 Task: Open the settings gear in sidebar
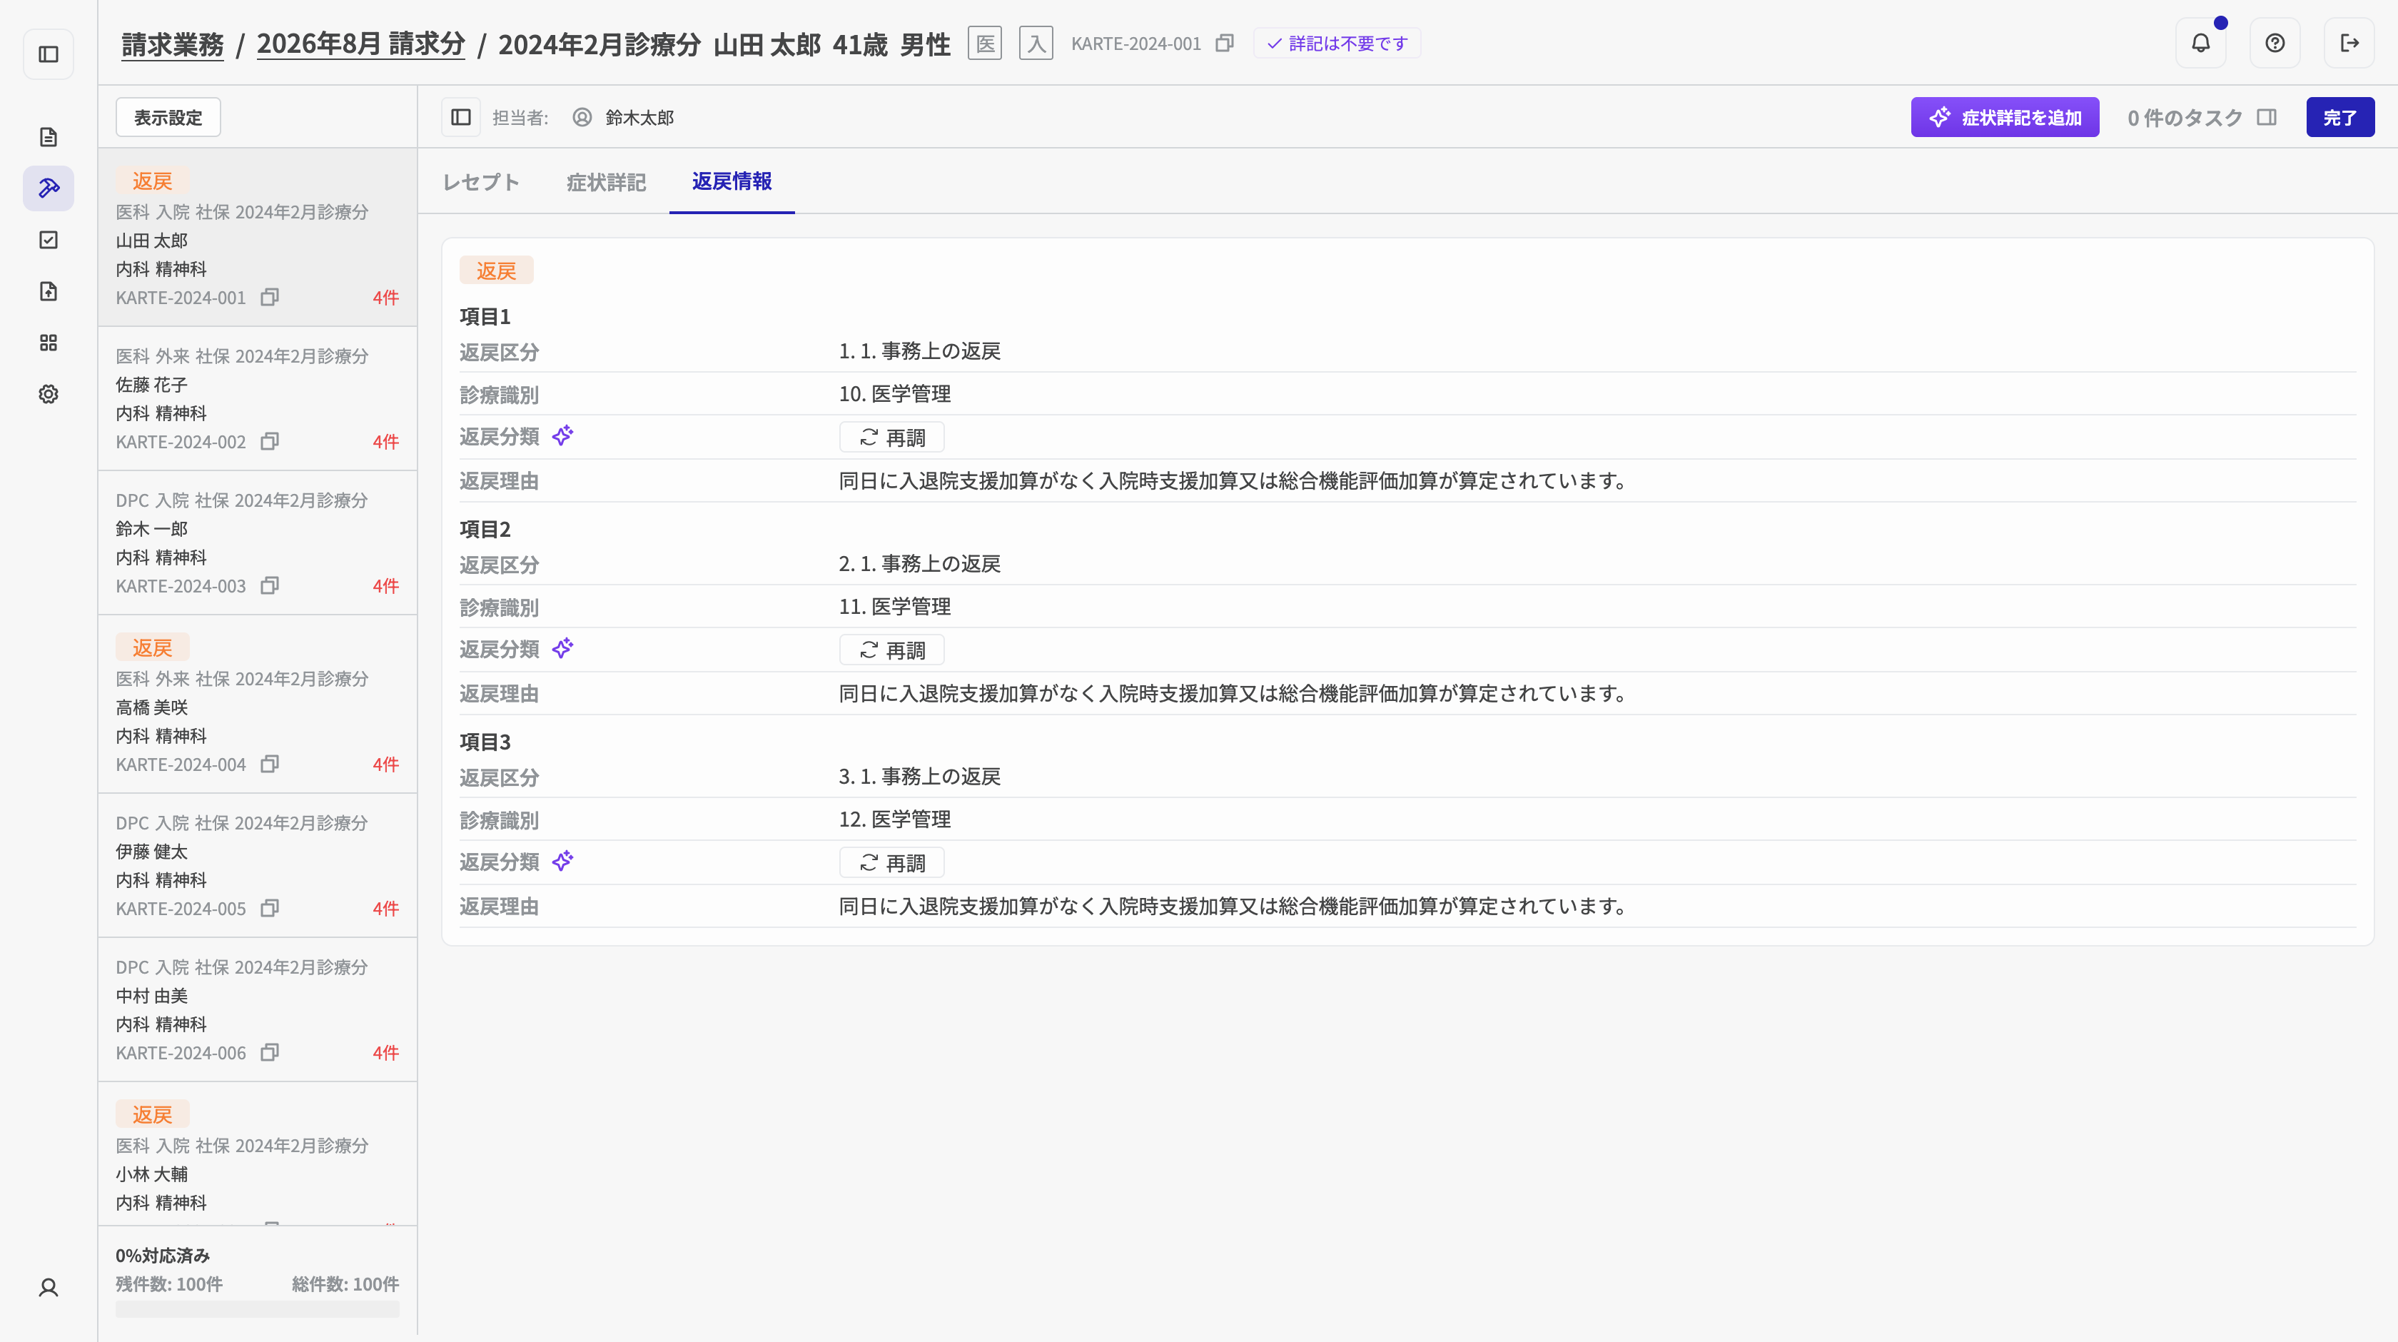49,394
